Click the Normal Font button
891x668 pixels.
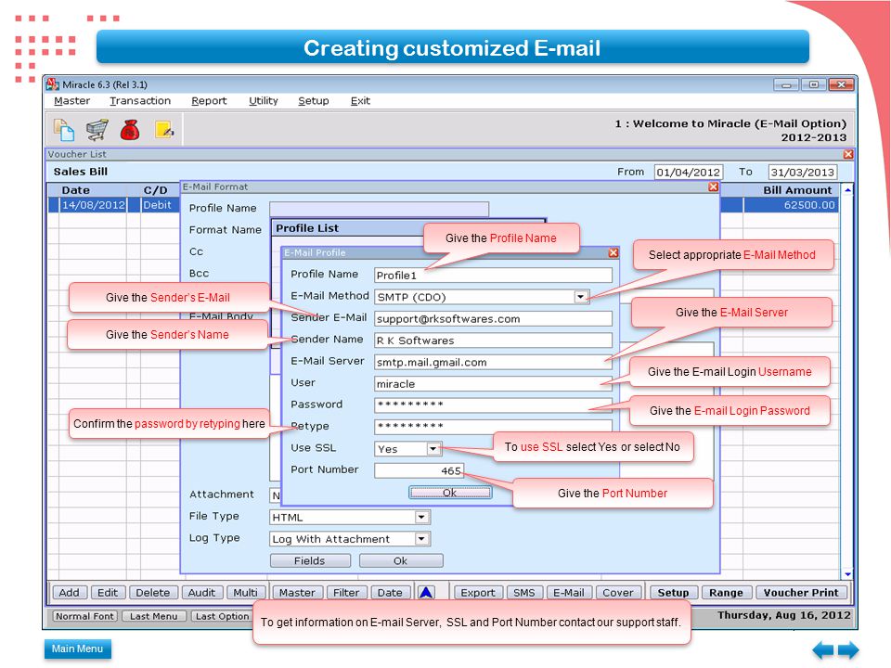click(84, 616)
